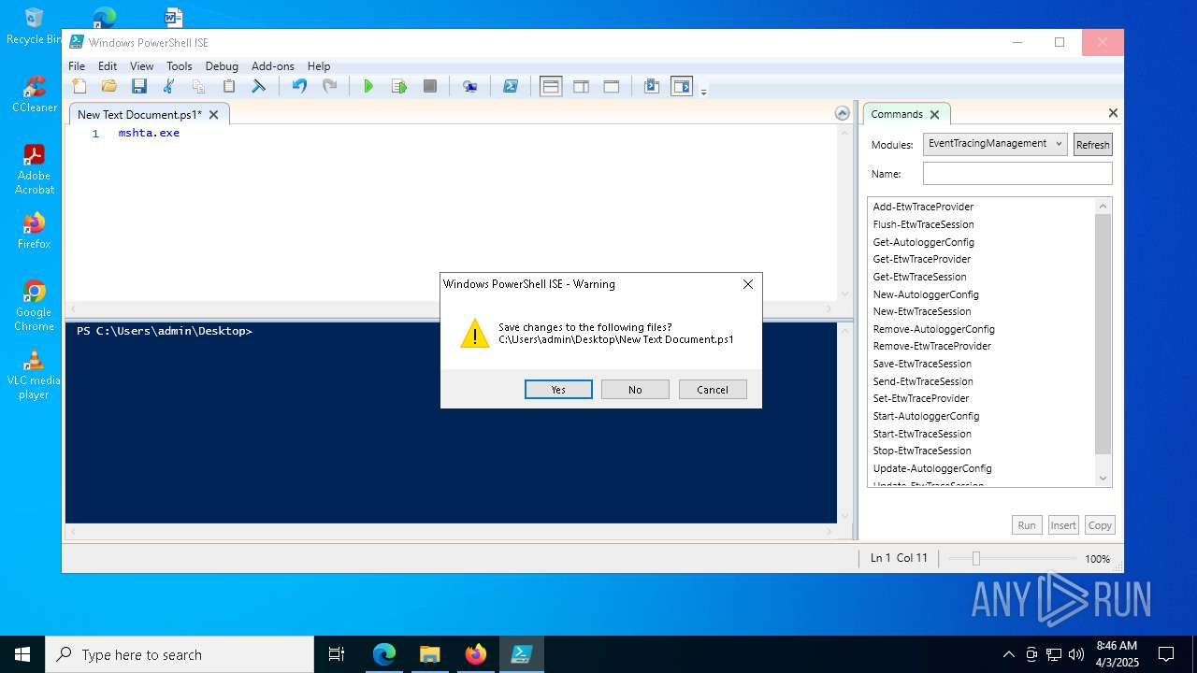Screen dimensions: 1197x673
Task: Click the Name input field
Action: (x=1017, y=173)
